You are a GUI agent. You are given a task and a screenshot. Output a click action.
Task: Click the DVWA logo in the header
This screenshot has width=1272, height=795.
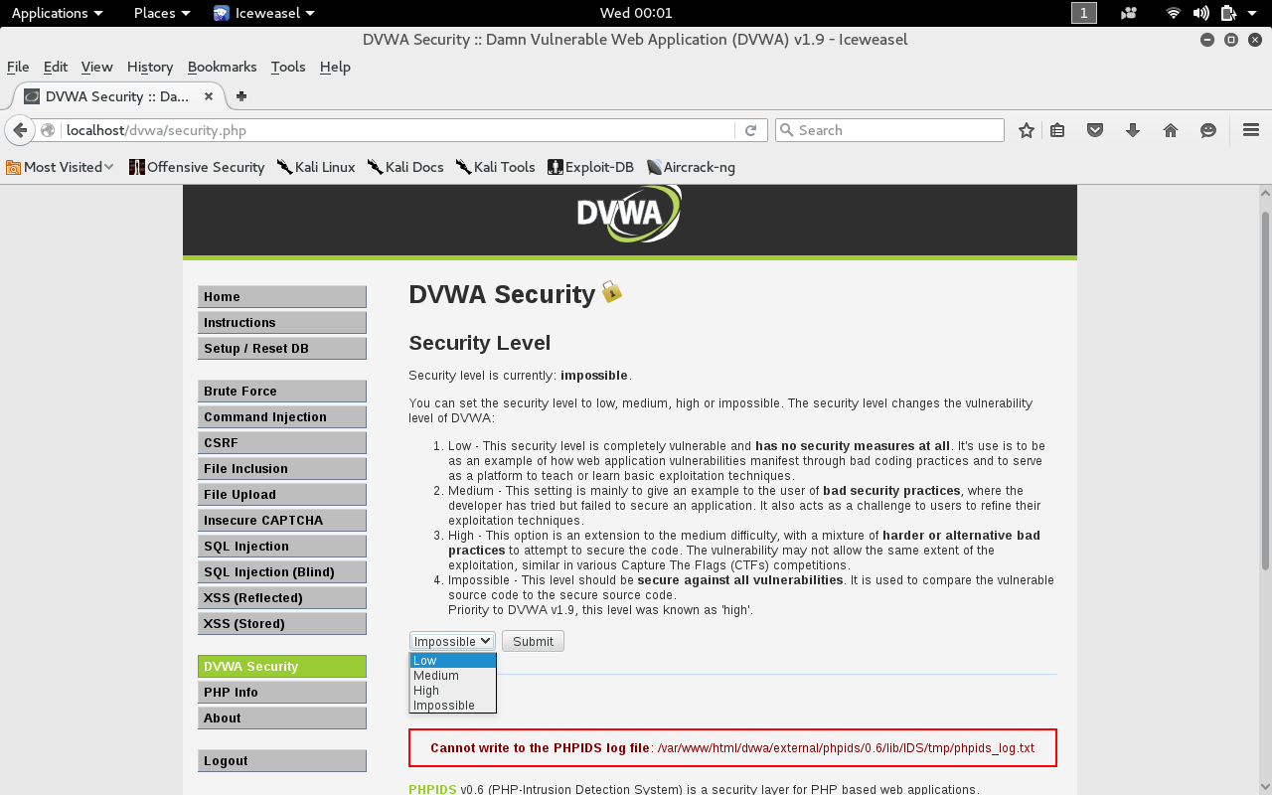629,214
